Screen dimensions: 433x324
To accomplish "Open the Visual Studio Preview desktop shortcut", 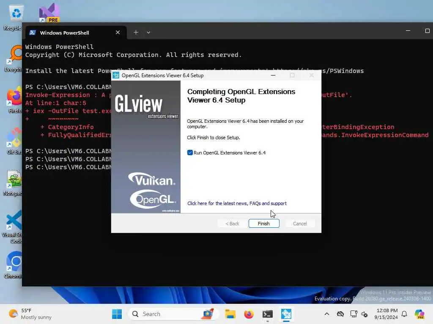I will pos(49,12).
